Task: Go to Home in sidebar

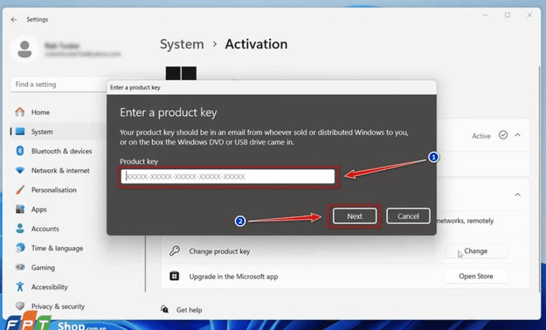Action: [x=40, y=112]
